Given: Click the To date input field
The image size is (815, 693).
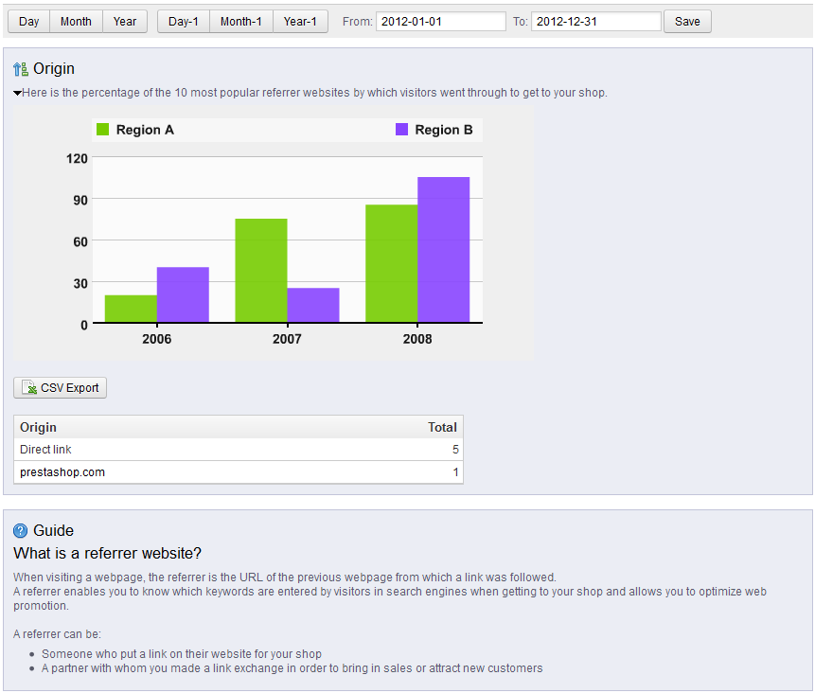Looking at the screenshot, I should 595,22.
